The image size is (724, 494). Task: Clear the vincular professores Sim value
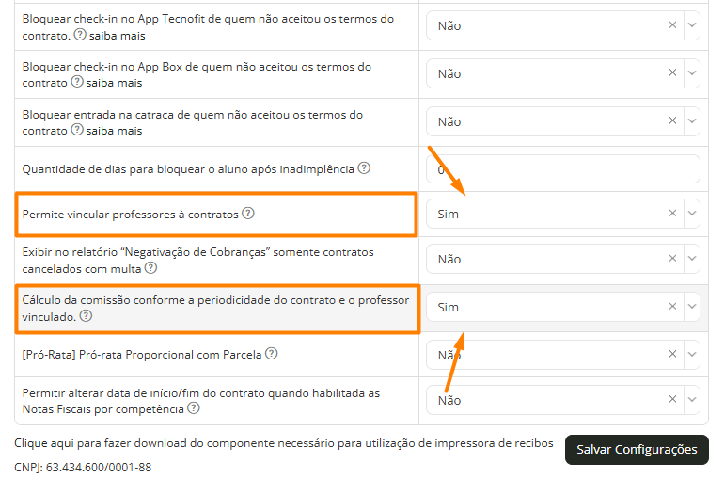[x=672, y=213]
